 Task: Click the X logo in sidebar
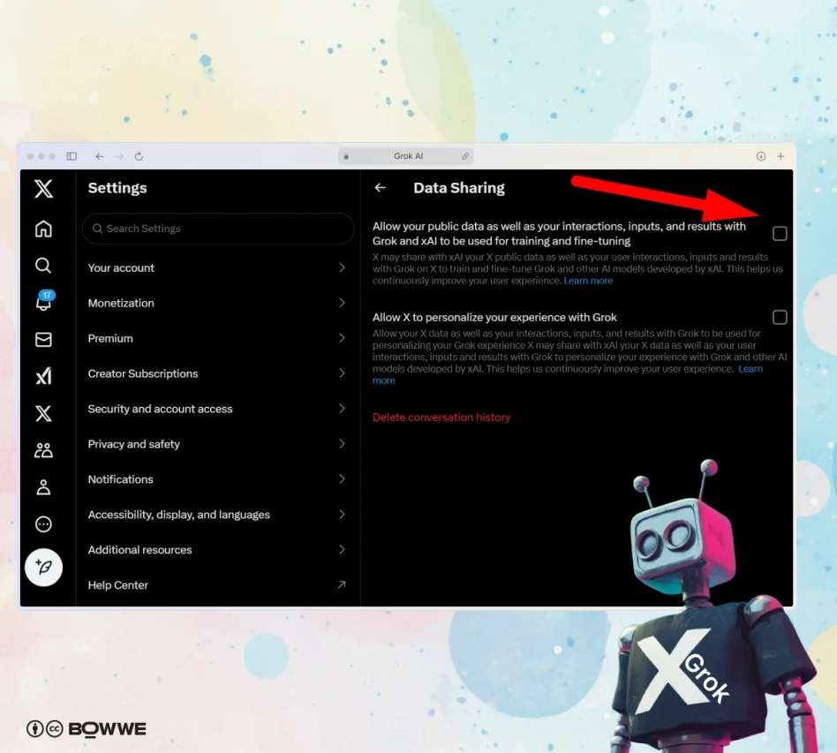coord(44,188)
